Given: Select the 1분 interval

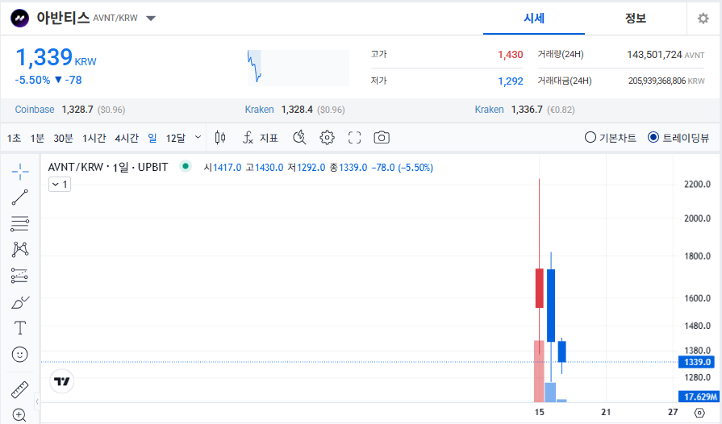Looking at the screenshot, I should (x=37, y=138).
